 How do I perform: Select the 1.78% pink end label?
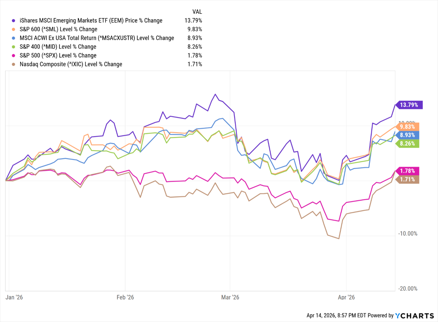pos(407,171)
